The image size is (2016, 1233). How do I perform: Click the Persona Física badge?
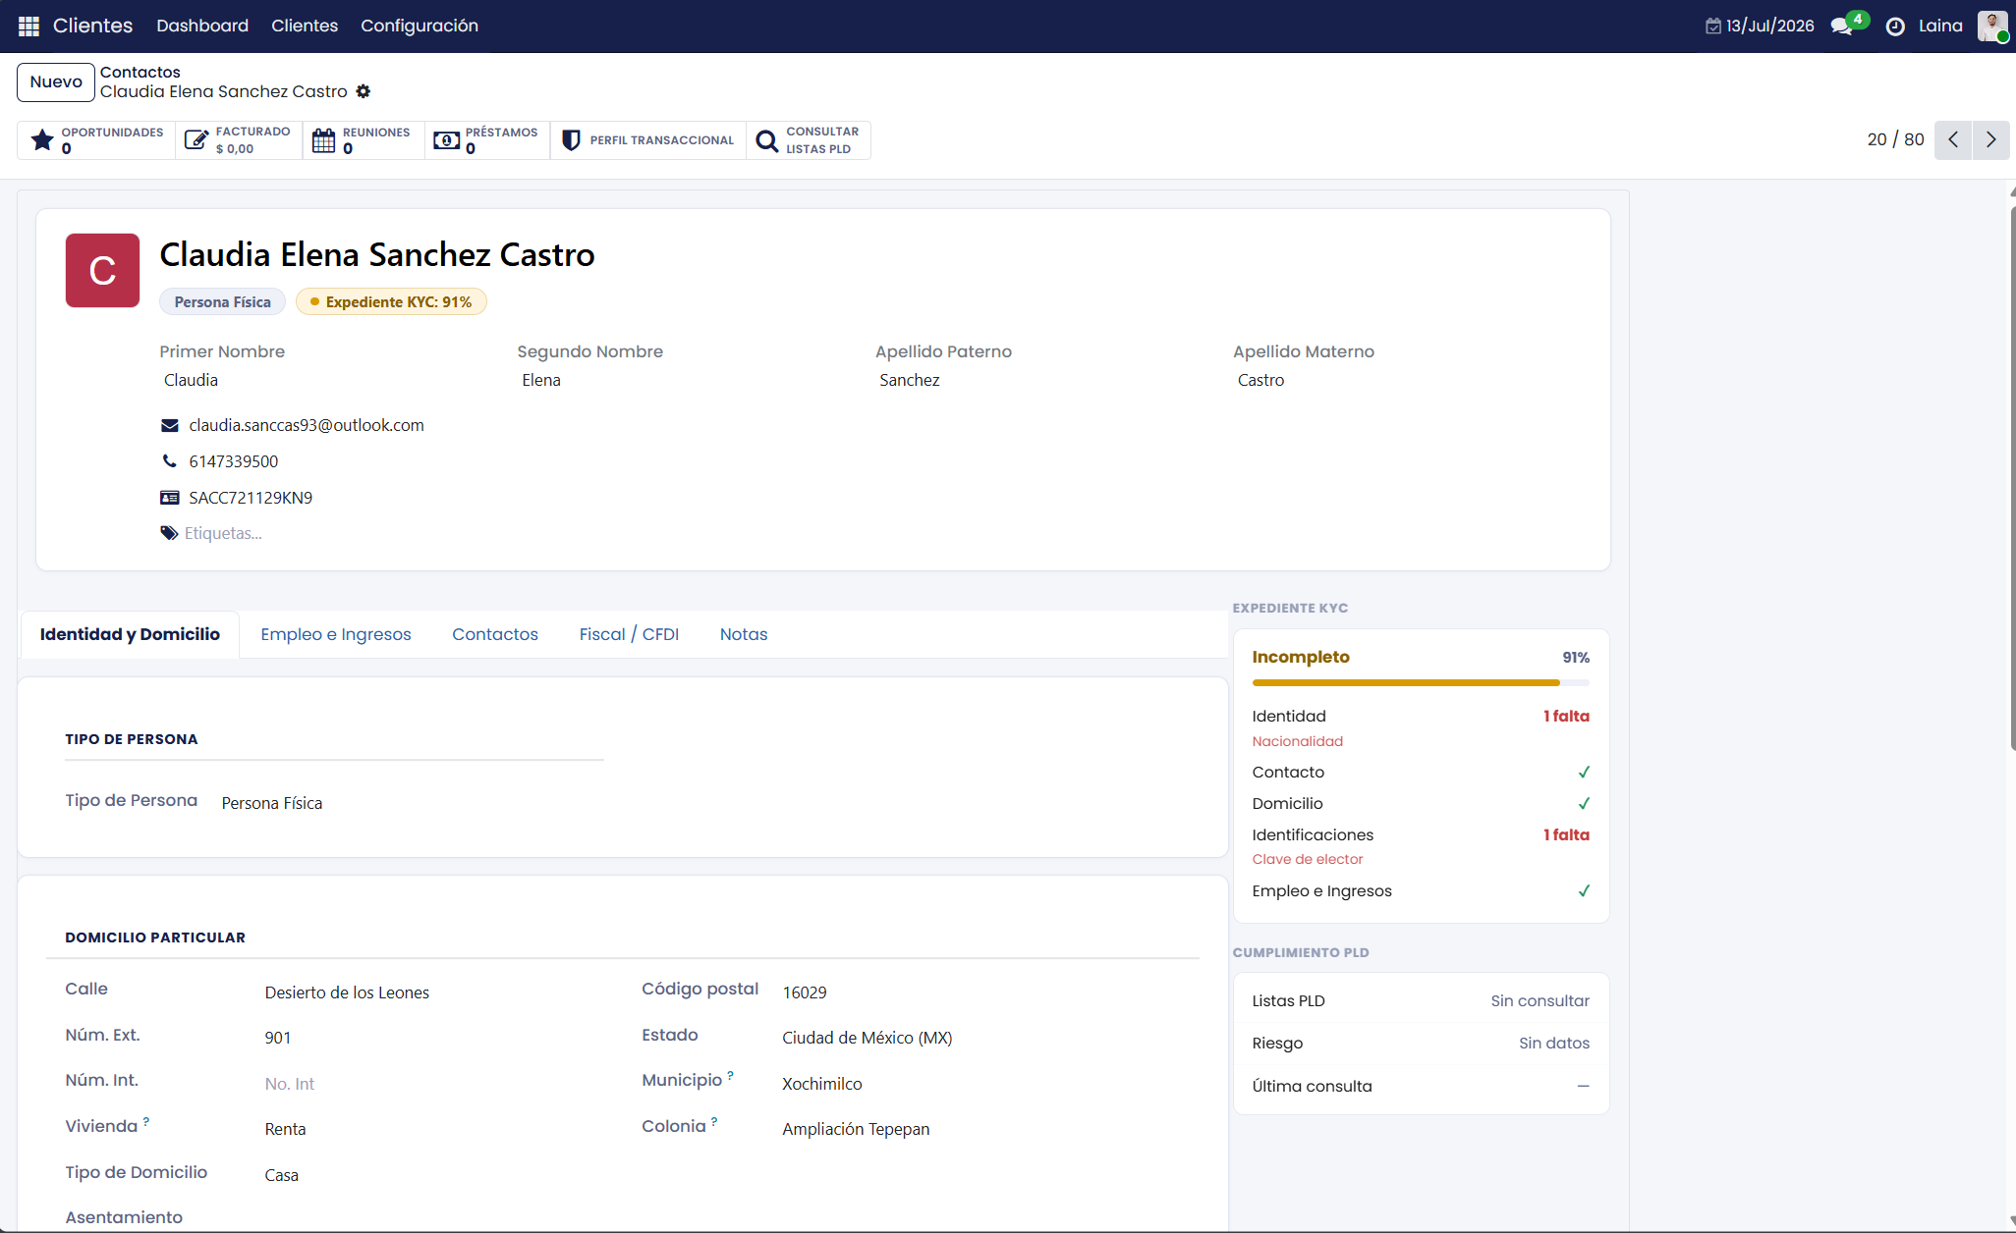tap(223, 302)
